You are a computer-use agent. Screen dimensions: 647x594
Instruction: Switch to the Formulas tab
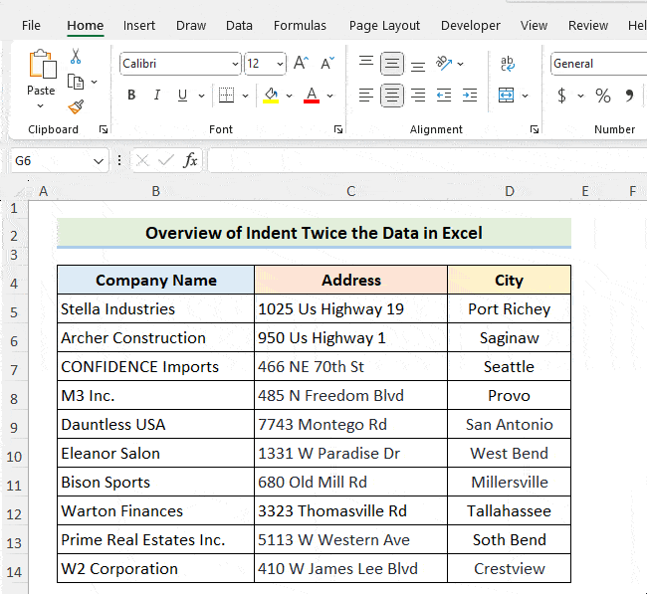(x=300, y=26)
